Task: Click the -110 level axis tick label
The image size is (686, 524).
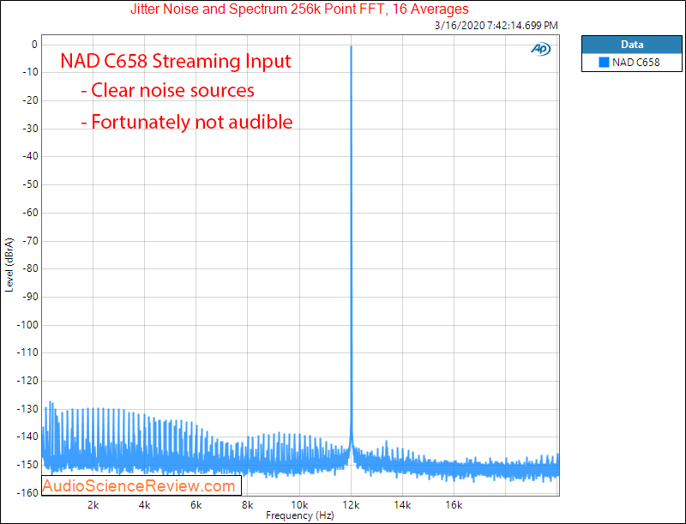Action: (x=27, y=352)
